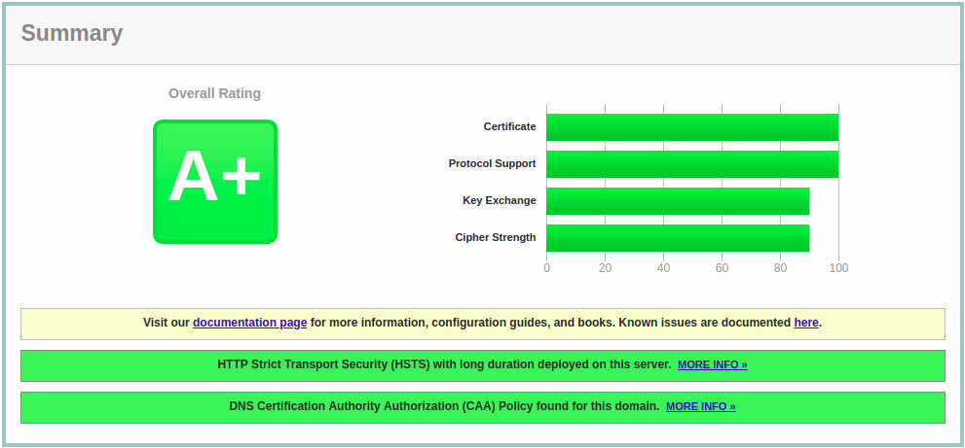This screenshot has height=448, width=965.
Task: Click the Key Exchange label
Action: 500,201
